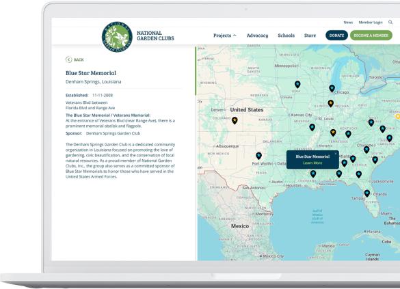The width and height of the screenshot is (400, 289).
Task: Click Learn More in the map popup
Action: (x=312, y=163)
